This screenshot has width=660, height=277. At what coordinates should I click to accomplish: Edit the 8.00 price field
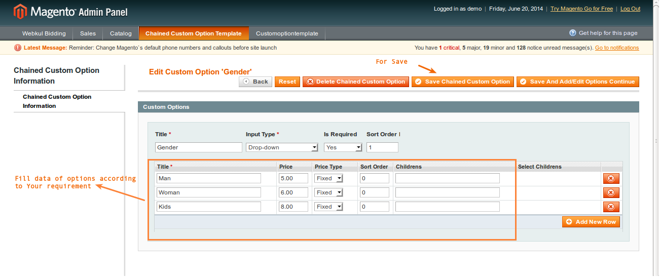pos(294,207)
